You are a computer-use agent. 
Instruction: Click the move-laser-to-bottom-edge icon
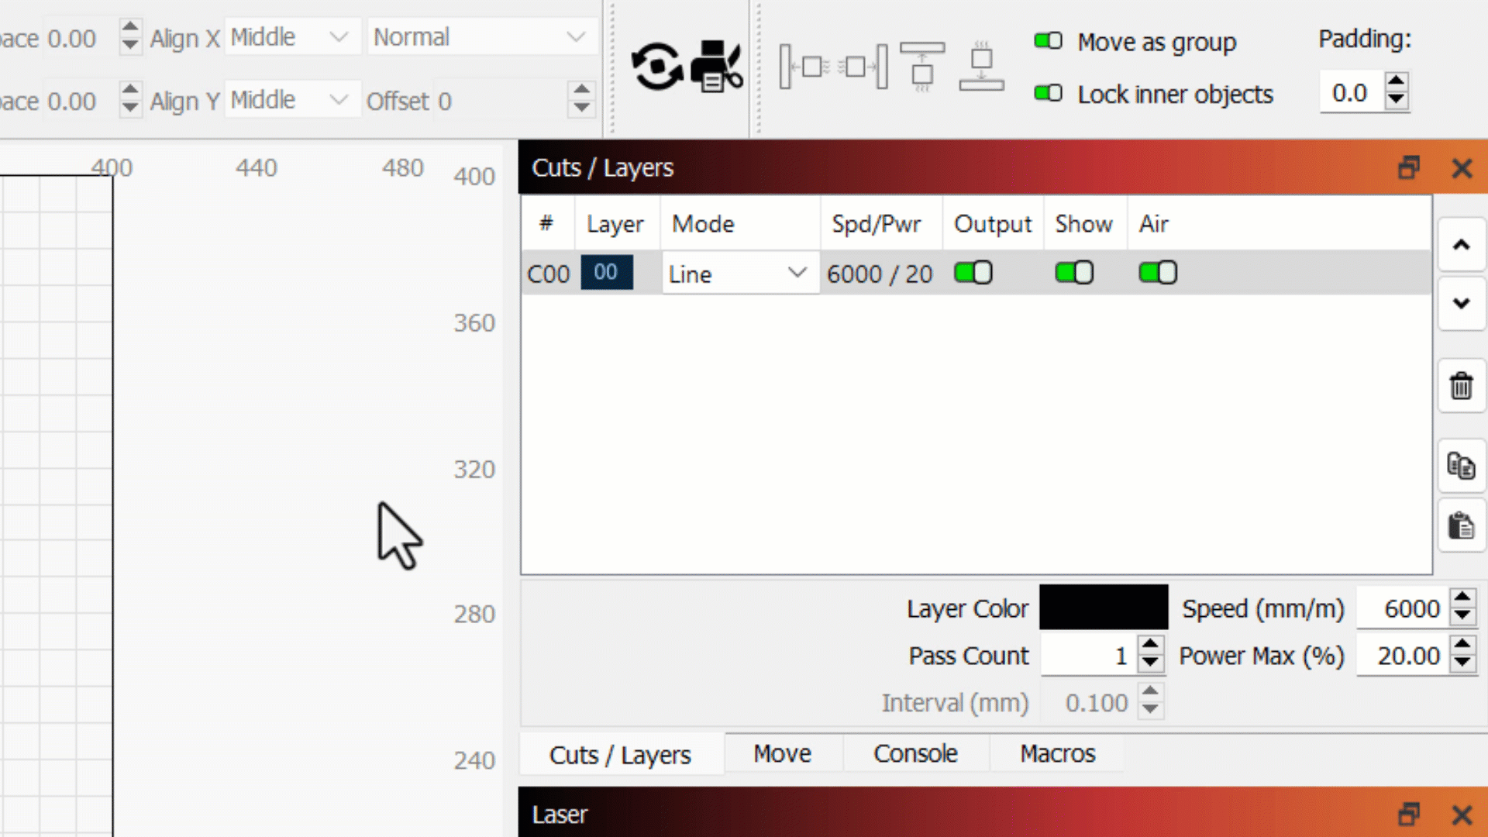pyautogui.click(x=981, y=67)
